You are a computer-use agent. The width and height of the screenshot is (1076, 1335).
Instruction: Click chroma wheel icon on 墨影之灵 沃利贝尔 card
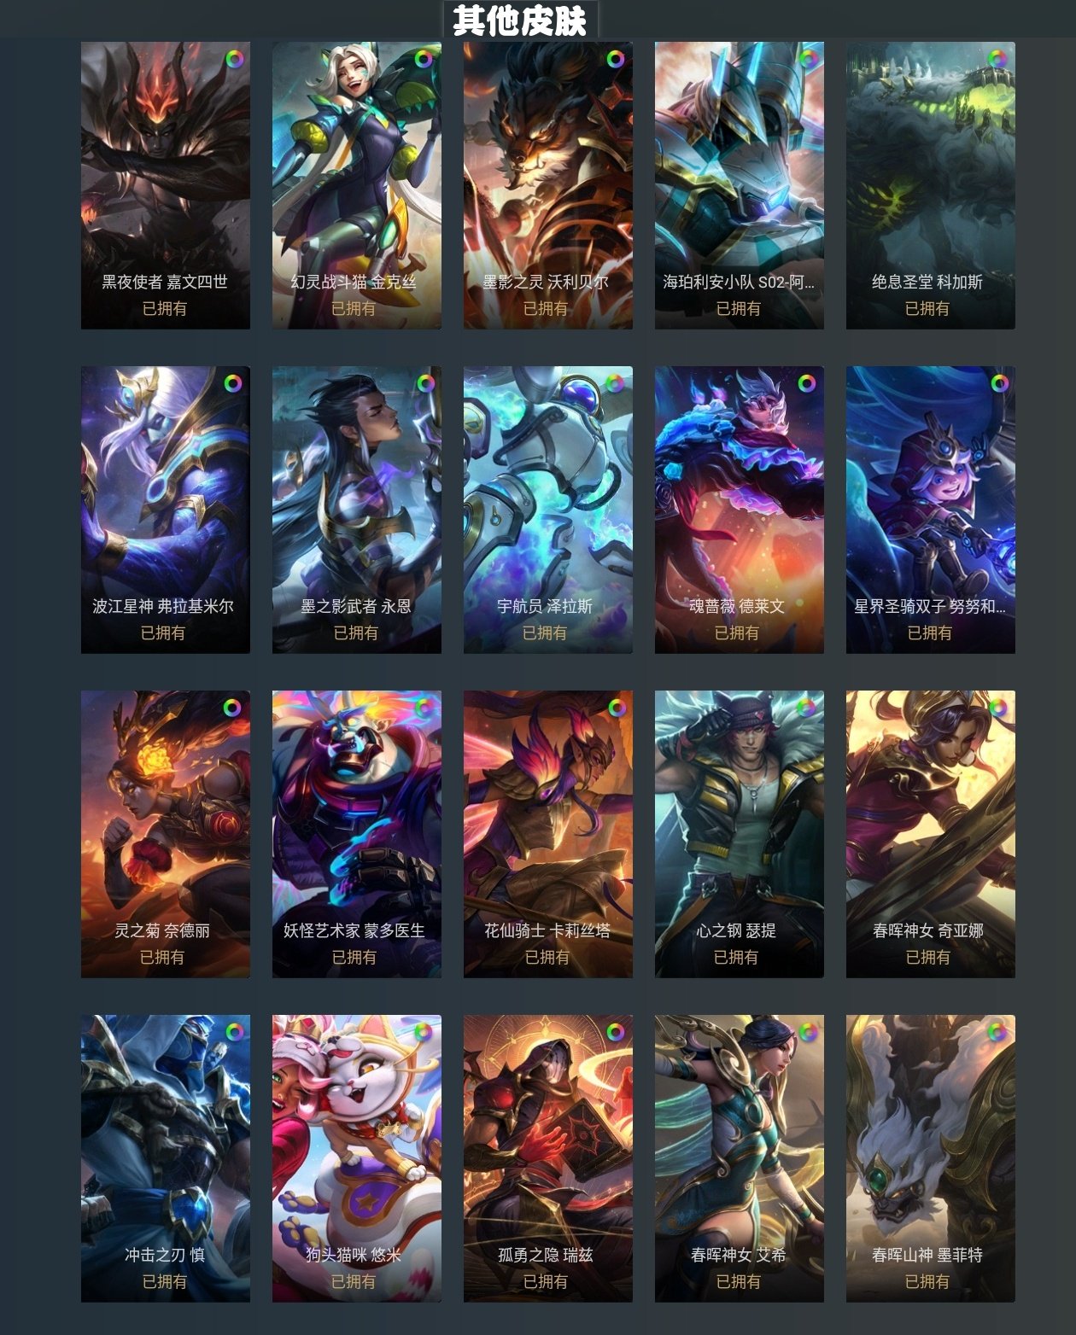616,59
